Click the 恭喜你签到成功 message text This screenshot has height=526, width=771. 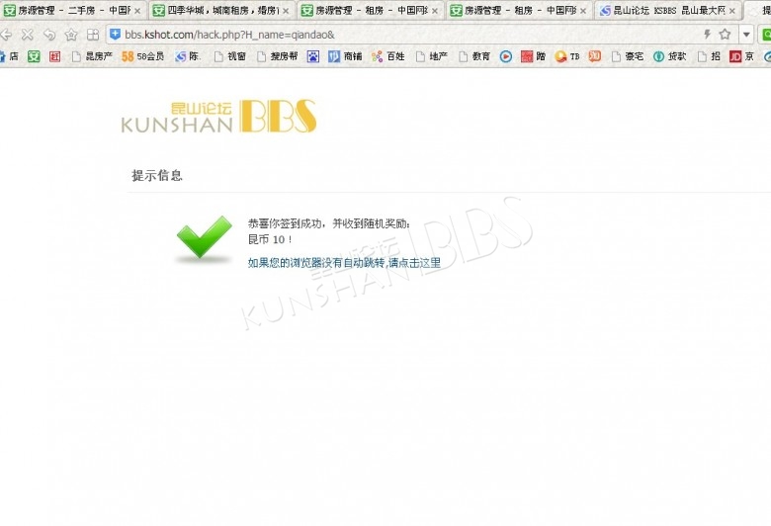coord(328,223)
